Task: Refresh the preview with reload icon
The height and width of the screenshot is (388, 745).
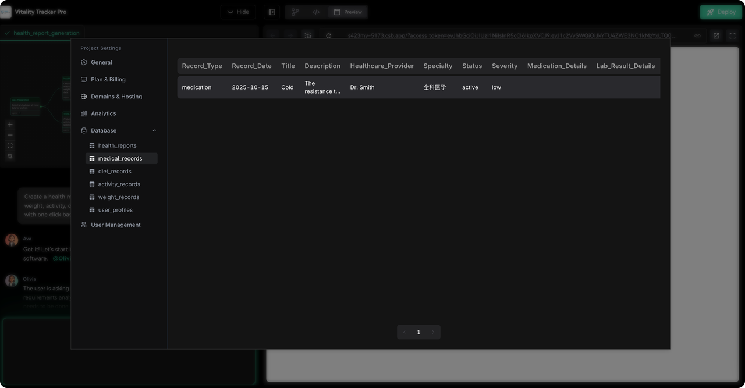Action: [x=328, y=35]
